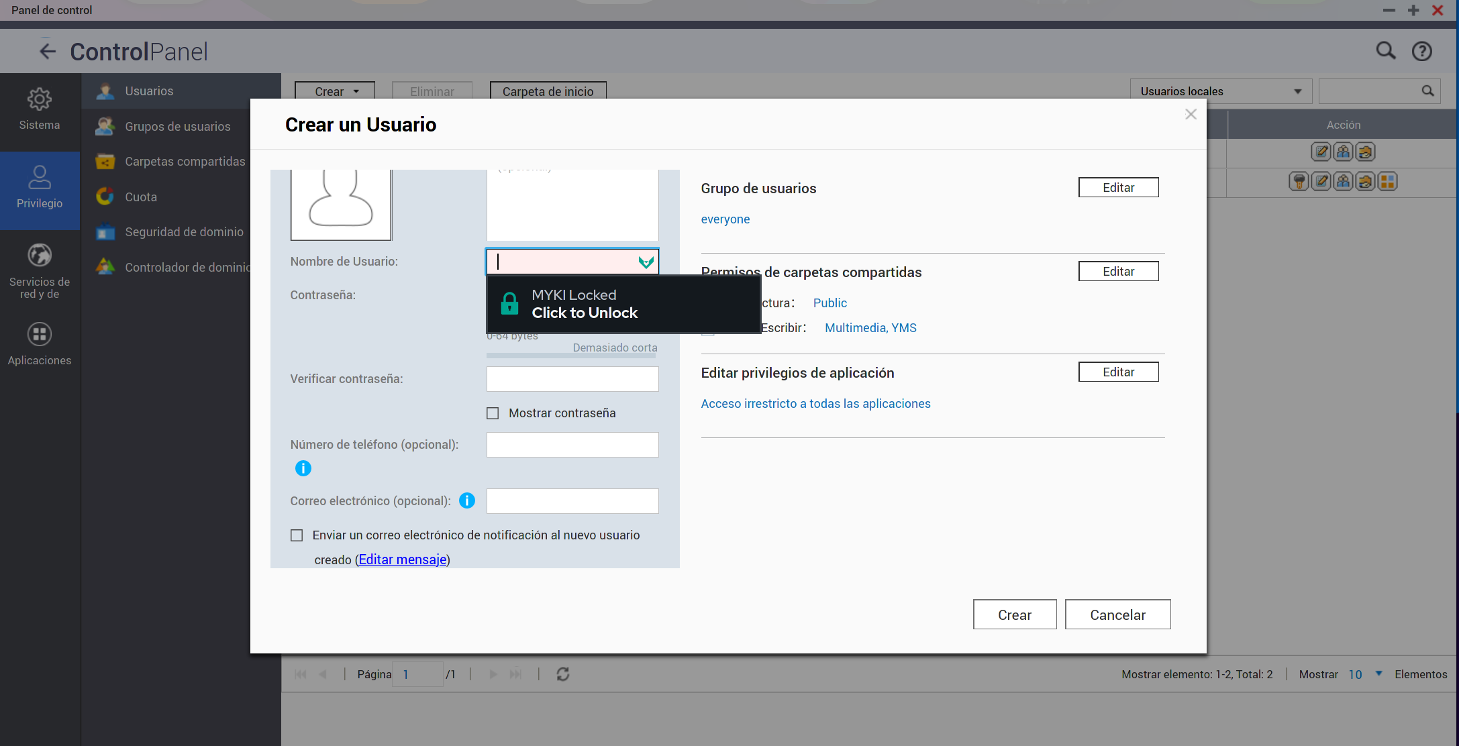Expand the Usuarios locales dropdown
Screen dimensions: 1459x746
pos(1220,91)
